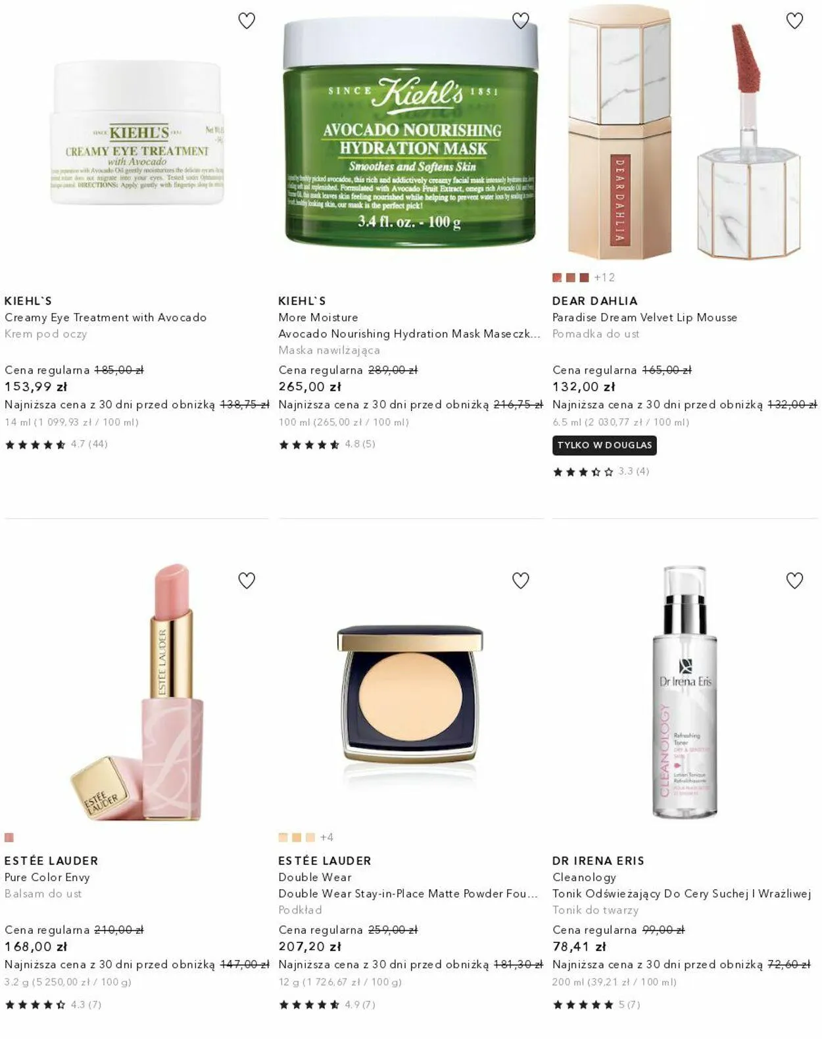The image size is (822, 1039).
Task: View the Estée Lauder lipstick product image
Action: coord(137,690)
